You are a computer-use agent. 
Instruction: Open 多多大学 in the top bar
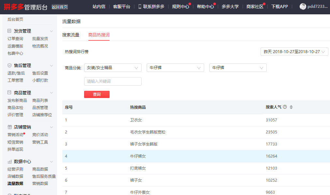click(230, 7)
